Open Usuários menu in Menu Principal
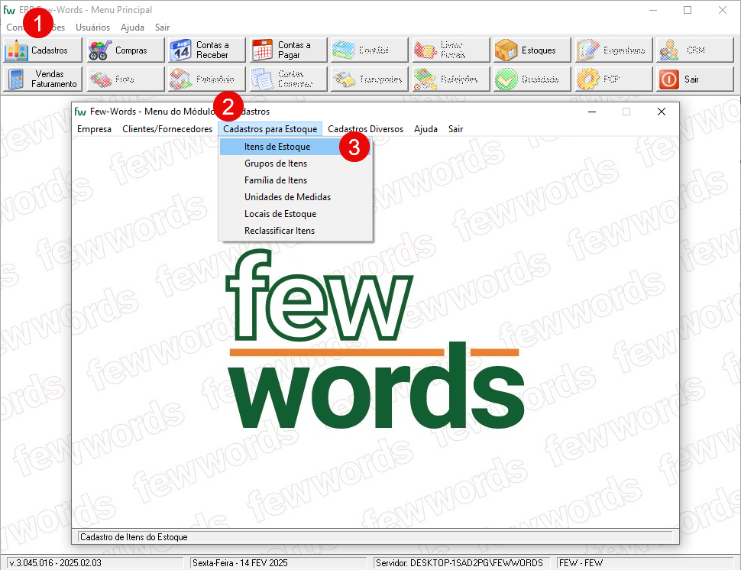The image size is (741, 570). (92, 28)
